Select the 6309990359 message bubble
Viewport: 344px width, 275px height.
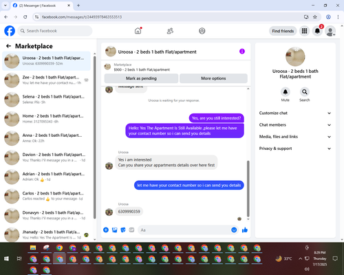pos(129,212)
